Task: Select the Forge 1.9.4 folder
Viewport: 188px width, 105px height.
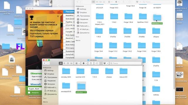Action: [99, 47]
